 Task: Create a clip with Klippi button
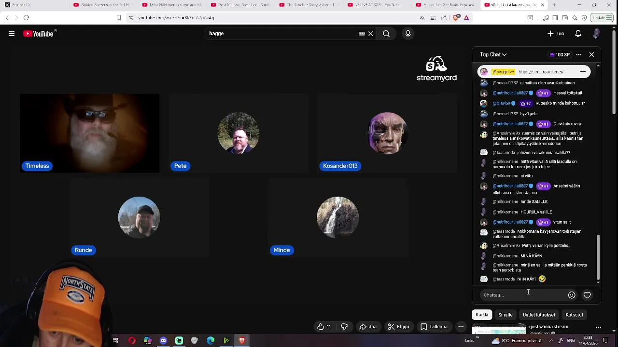(399, 327)
